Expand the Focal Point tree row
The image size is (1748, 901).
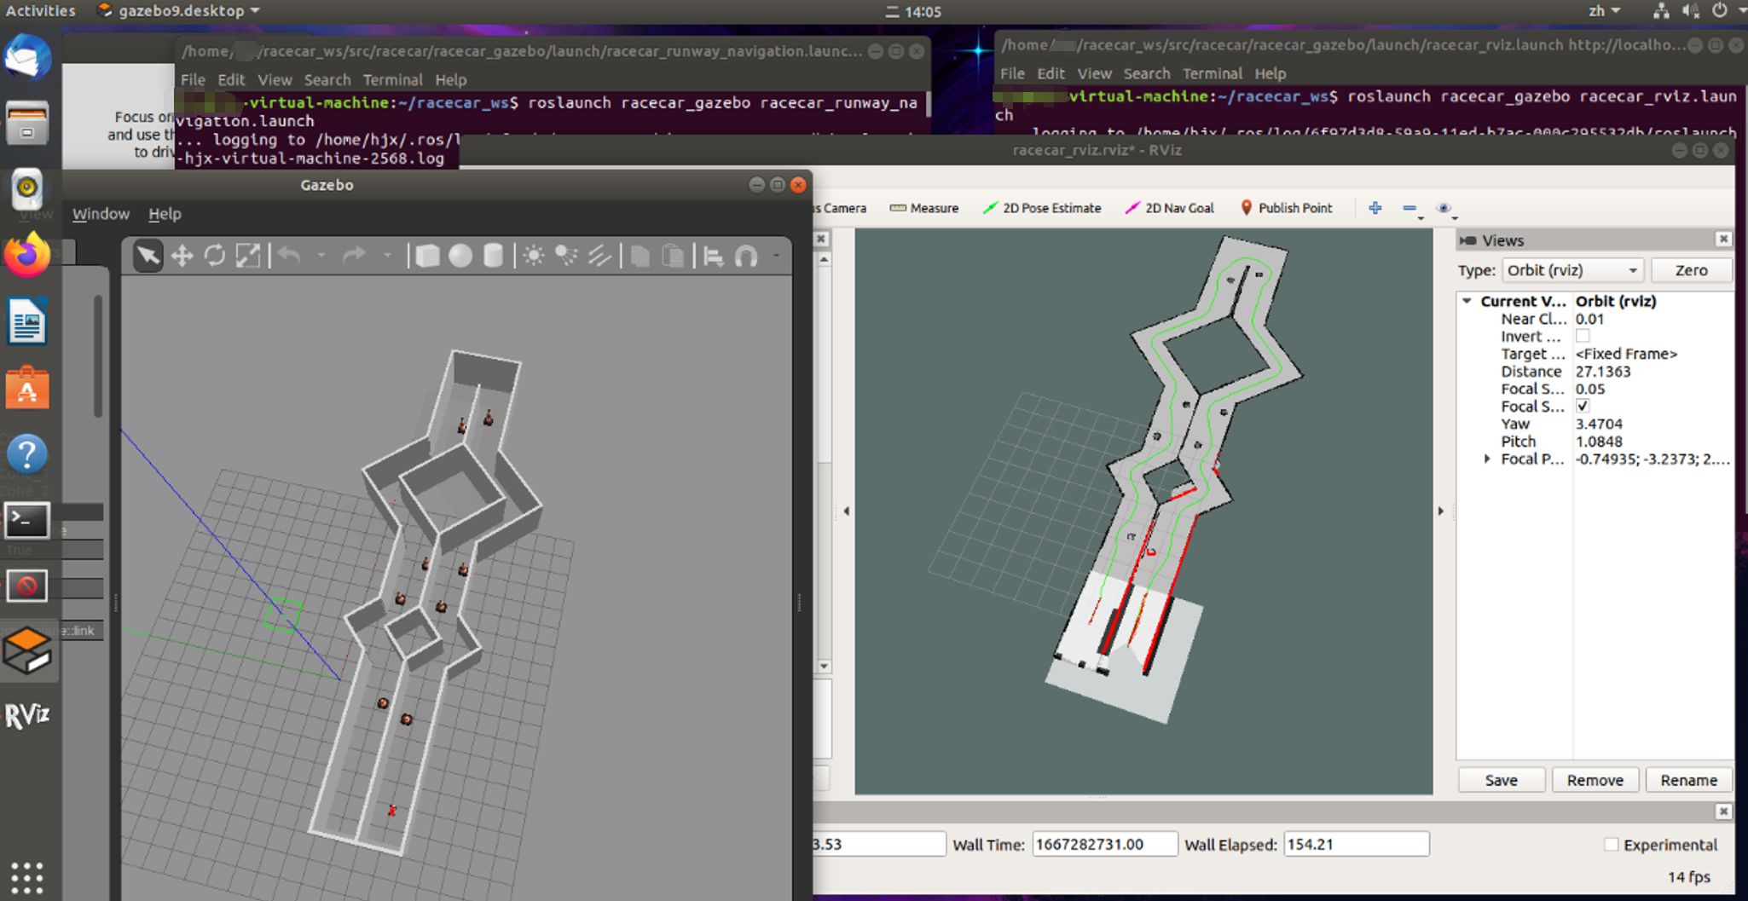(x=1488, y=459)
